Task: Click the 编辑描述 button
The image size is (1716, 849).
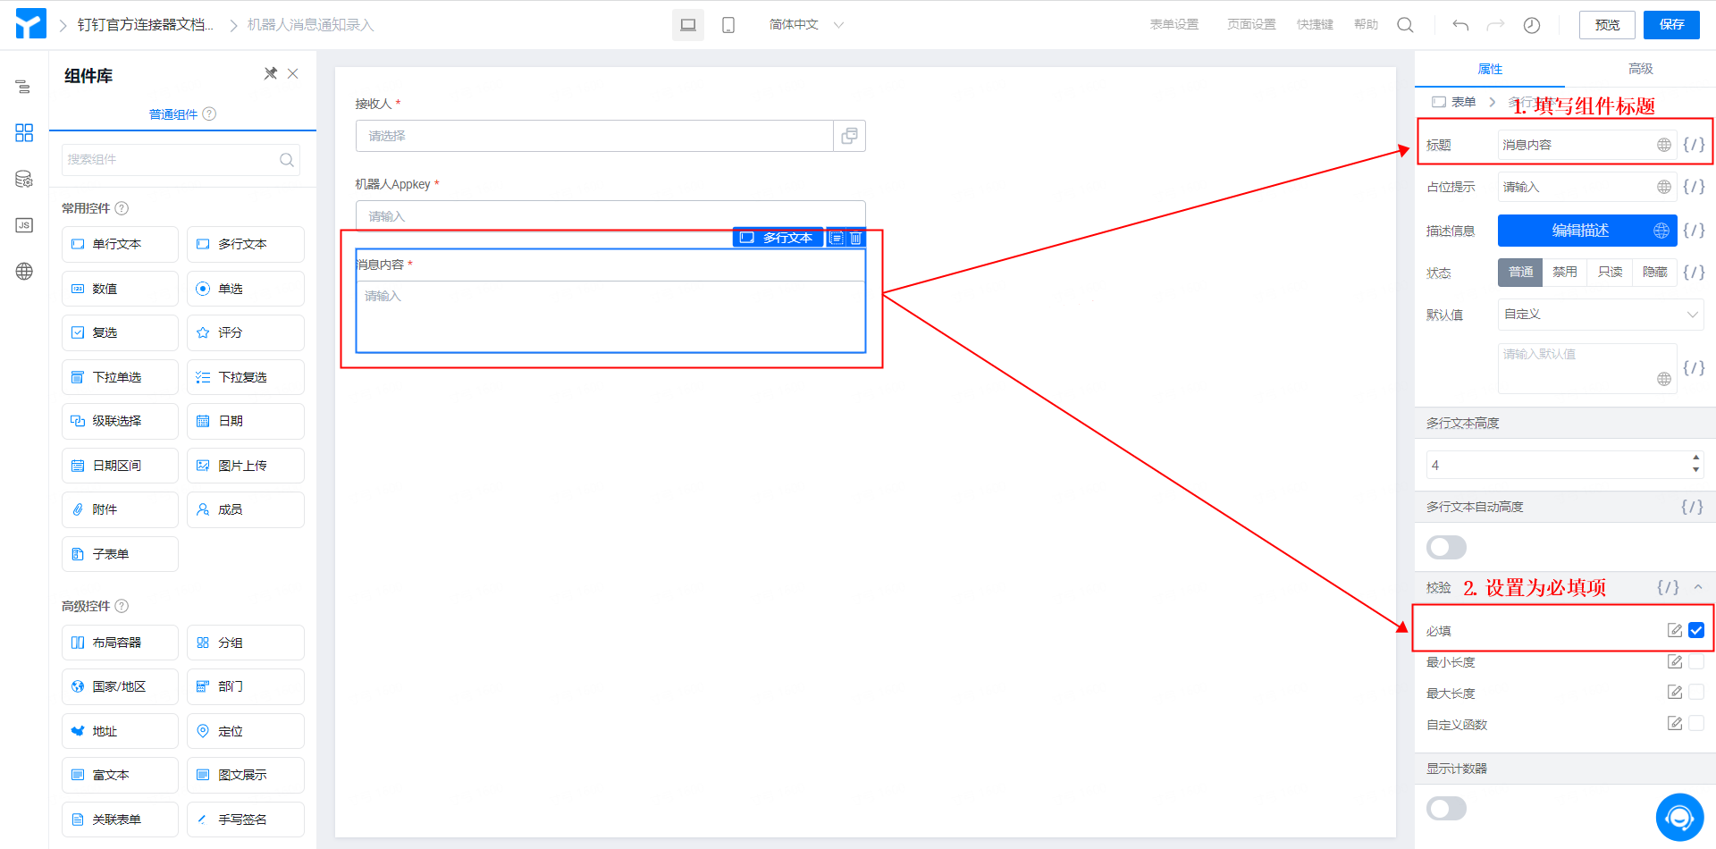Action: click(1587, 231)
